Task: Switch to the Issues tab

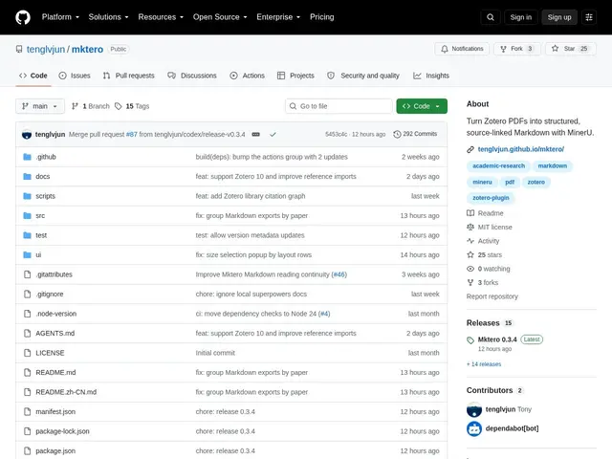Action: tap(75, 76)
